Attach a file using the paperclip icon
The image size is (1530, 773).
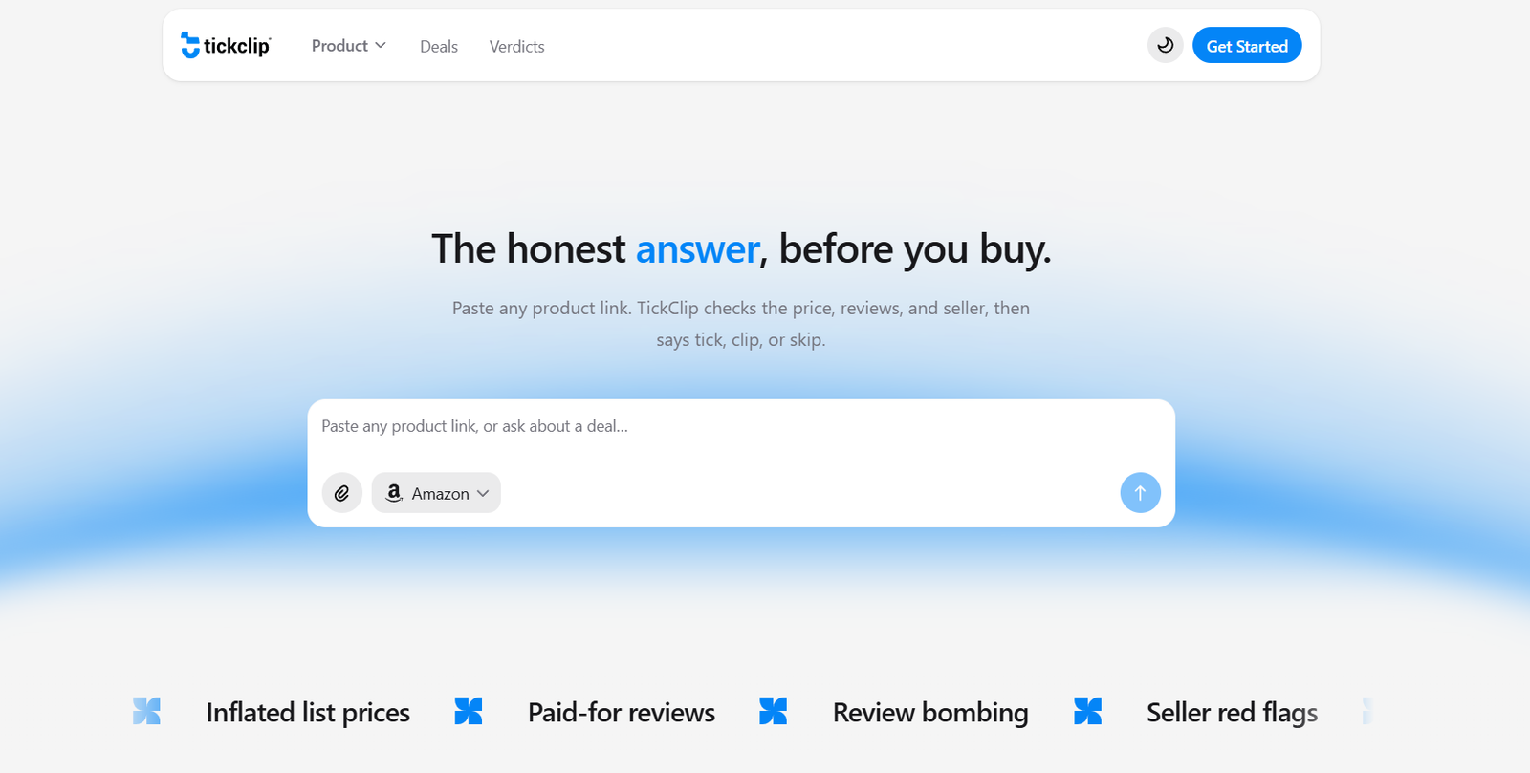341,493
